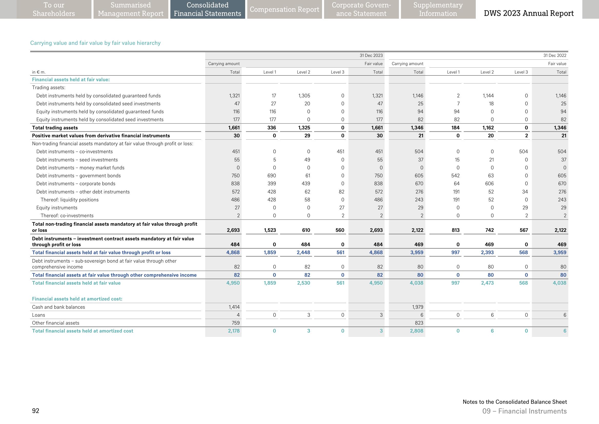
Task: Open the To our Shareholders tab
Action: 54,9
